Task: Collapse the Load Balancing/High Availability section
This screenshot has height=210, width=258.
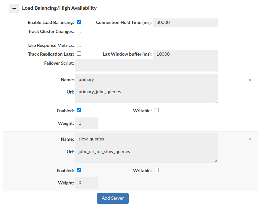Action: click(14, 8)
